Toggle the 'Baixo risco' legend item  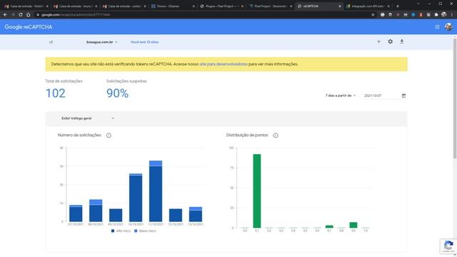point(145,231)
